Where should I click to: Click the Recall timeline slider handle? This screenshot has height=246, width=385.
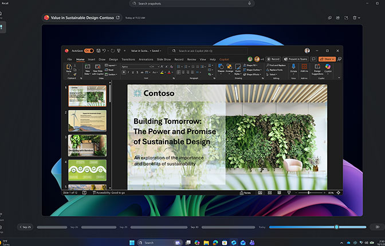point(337,227)
